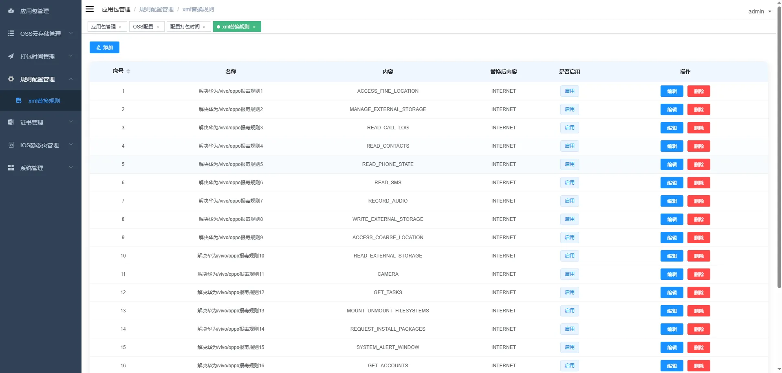Open the admin account dropdown
Image resolution: width=782 pixels, height=373 pixels.
(x=759, y=11)
